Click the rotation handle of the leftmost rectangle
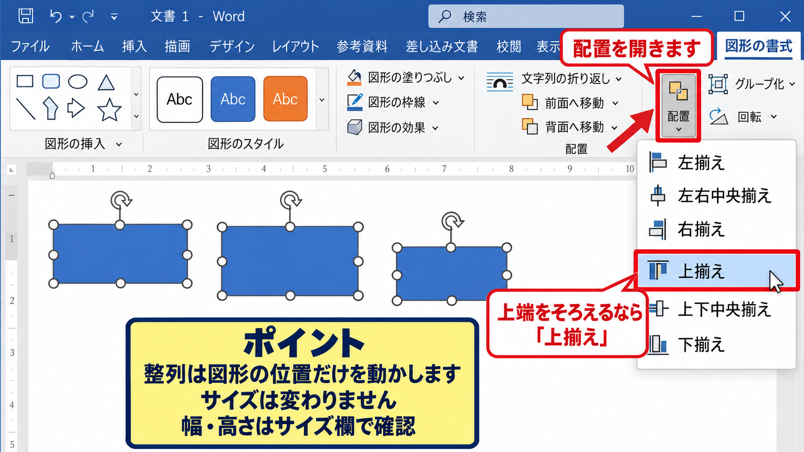 (x=121, y=199)
